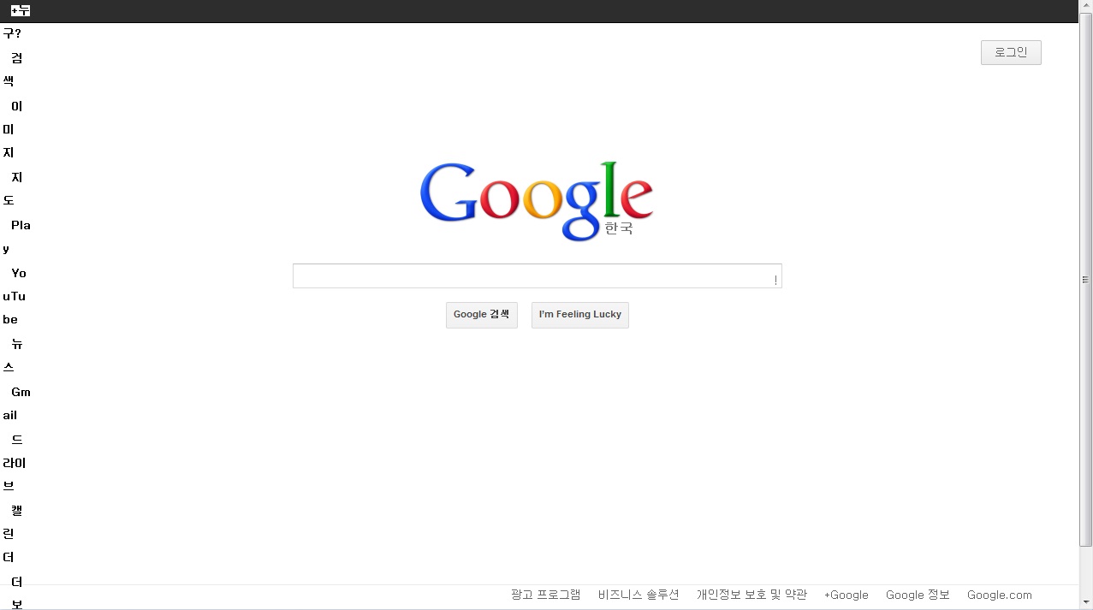
Task: Open the 드라이브 navigation link
Action: point(14,463)
